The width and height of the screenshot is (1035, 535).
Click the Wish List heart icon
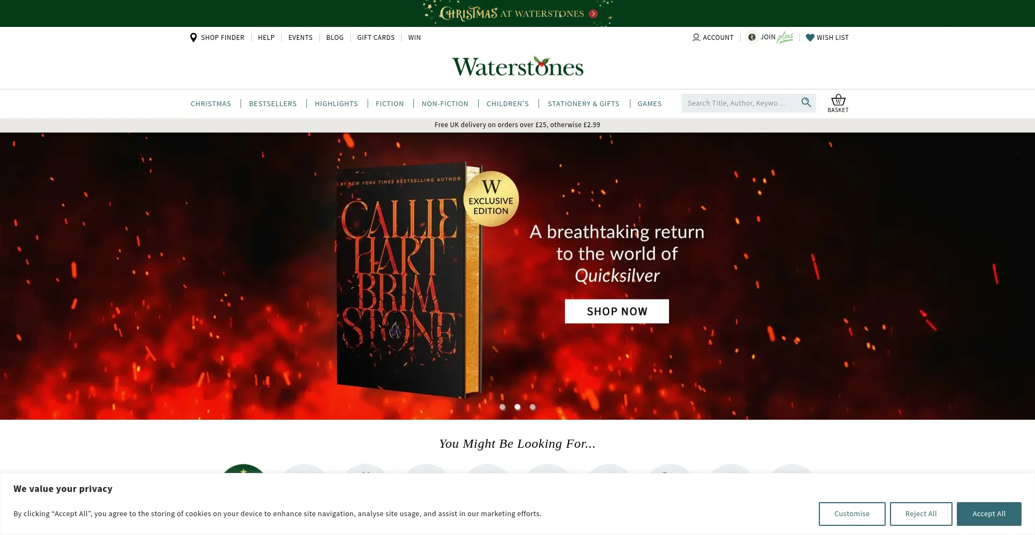click(810, 38)
